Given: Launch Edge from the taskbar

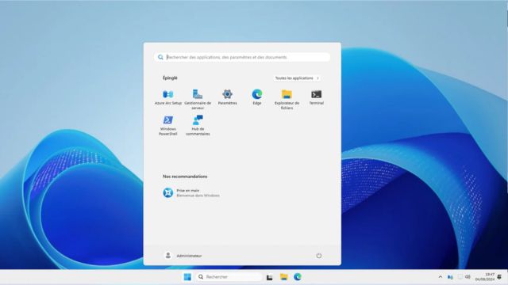Looking at the screenshot, I should pyautogui.click(x=298, y=277).
